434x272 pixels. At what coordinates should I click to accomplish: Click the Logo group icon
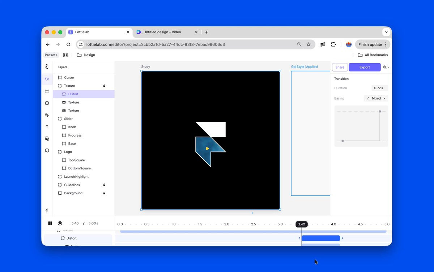60,152
